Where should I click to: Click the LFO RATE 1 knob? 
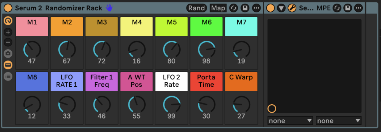(67, 104)
